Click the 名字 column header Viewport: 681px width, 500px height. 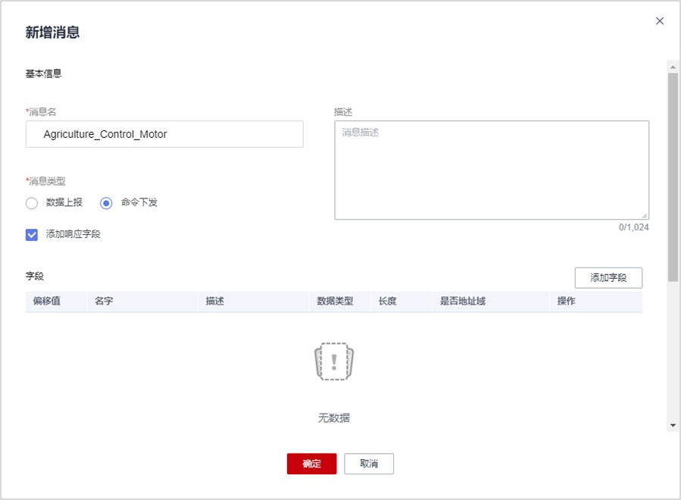click(105, 302)
